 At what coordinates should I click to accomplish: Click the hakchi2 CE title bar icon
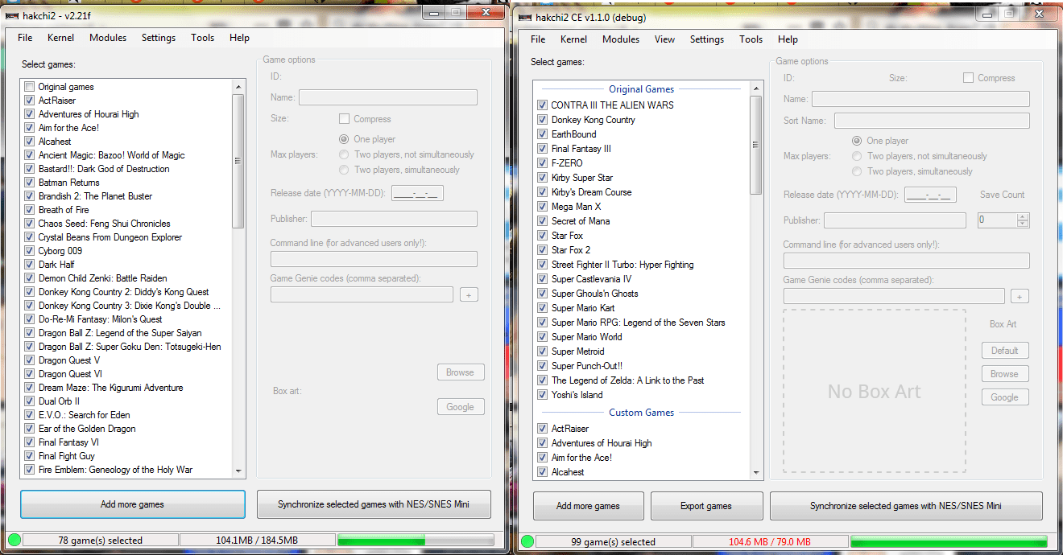[x=525, y=17]
